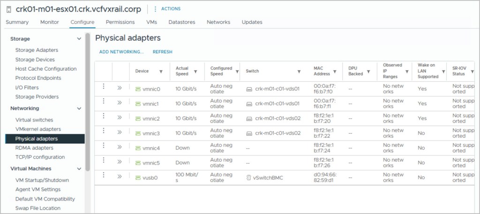
Task: Click the filter icon in Switch column header
Action: 299,71
